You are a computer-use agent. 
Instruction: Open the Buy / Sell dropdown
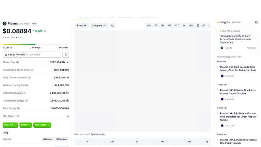click(10, 125)
